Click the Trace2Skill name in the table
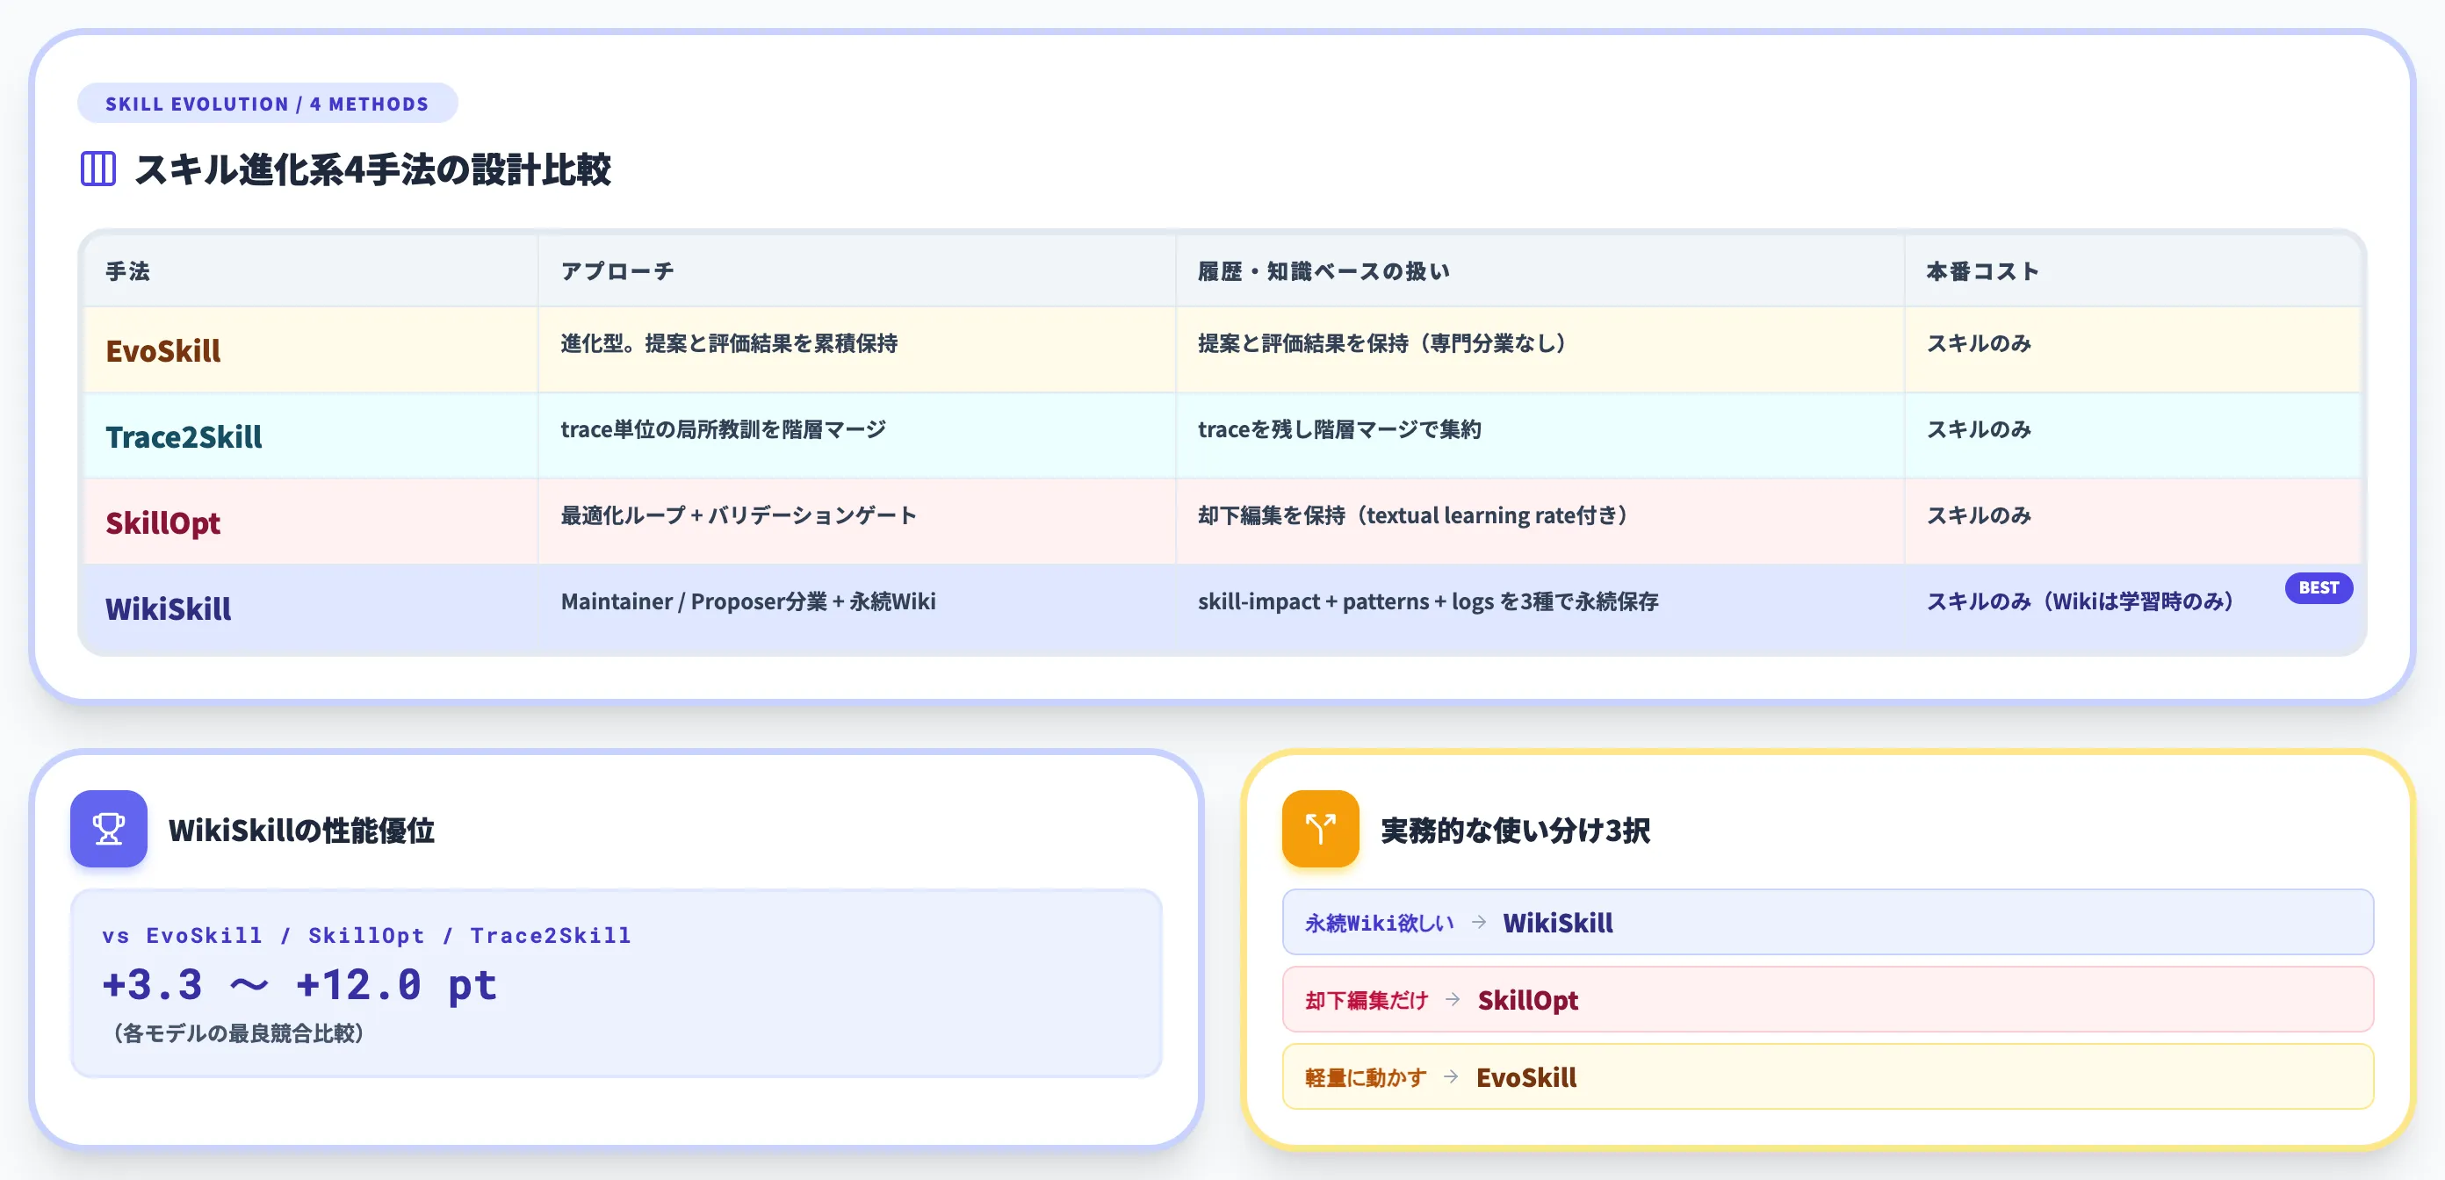This screenshot has width=2445, height=1180. pos(184,437)
